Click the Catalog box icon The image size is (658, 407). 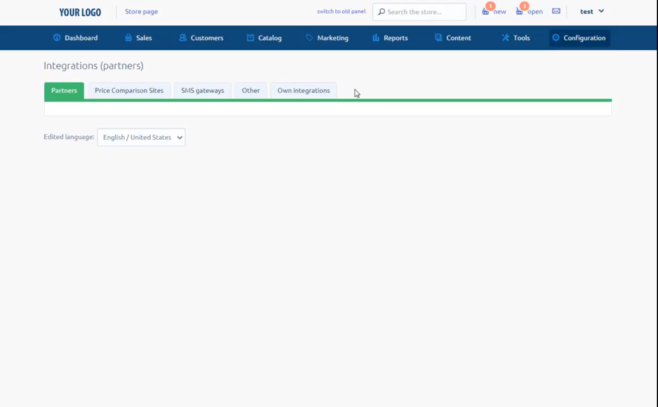pos(250,37)
